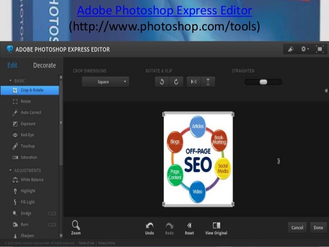The image size is (329, 247).
Task: Click the Off-Page SEO image preview
Action: coord(199,159)
